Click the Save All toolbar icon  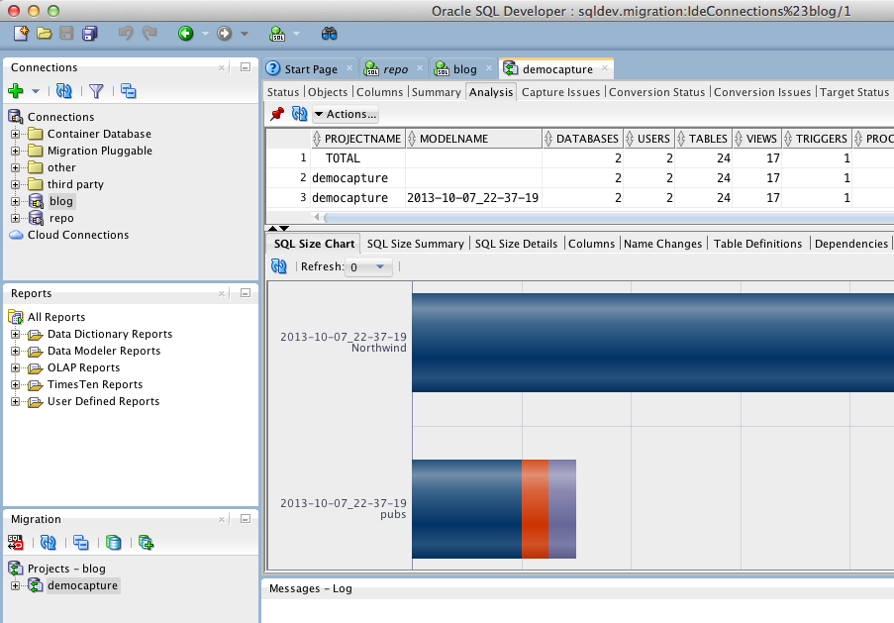(x=89, y=34)
